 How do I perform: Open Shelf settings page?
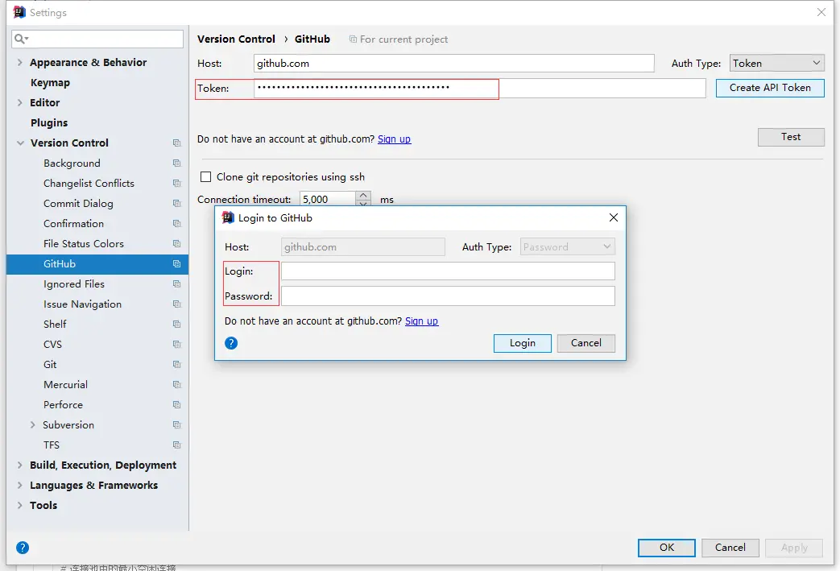point(55,325)
